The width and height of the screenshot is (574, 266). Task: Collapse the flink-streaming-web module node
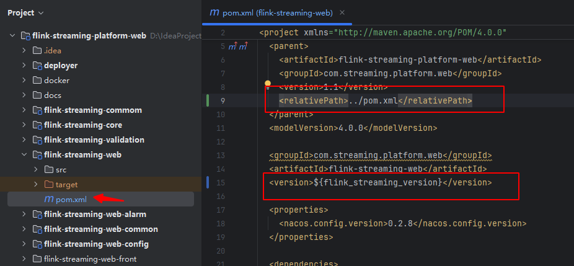pyautogui.click(x=24, y=155)
